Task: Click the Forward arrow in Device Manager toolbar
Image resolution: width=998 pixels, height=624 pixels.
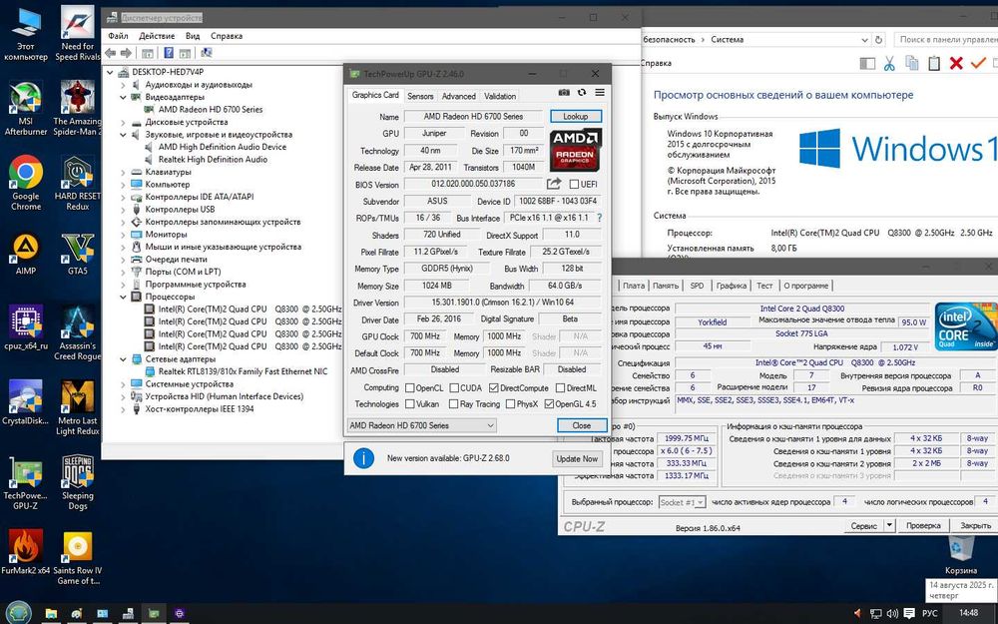Action: click(126, 53)
